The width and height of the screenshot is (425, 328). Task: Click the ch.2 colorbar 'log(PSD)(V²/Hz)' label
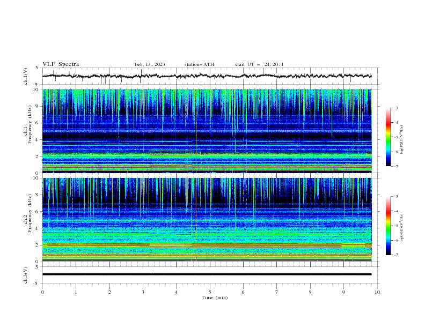click(x=402, y=228)
